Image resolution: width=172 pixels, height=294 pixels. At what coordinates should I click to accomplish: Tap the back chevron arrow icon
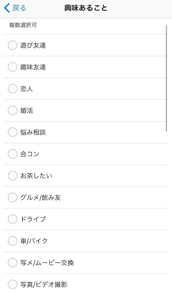pyautogui.click(x=7, y=8)
